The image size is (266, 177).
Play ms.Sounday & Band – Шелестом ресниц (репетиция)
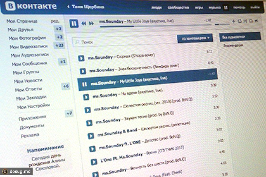91,136
